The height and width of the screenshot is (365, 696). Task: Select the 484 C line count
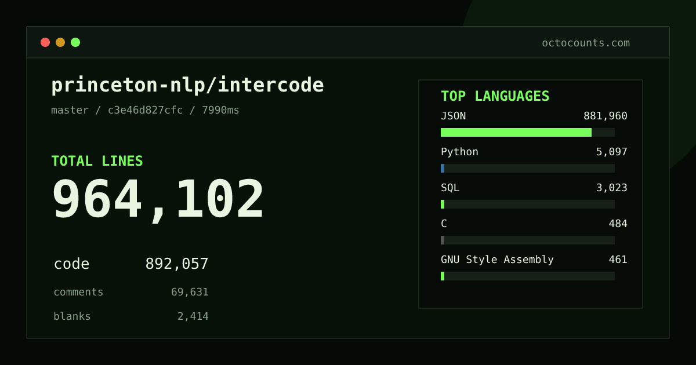[618, 224]
